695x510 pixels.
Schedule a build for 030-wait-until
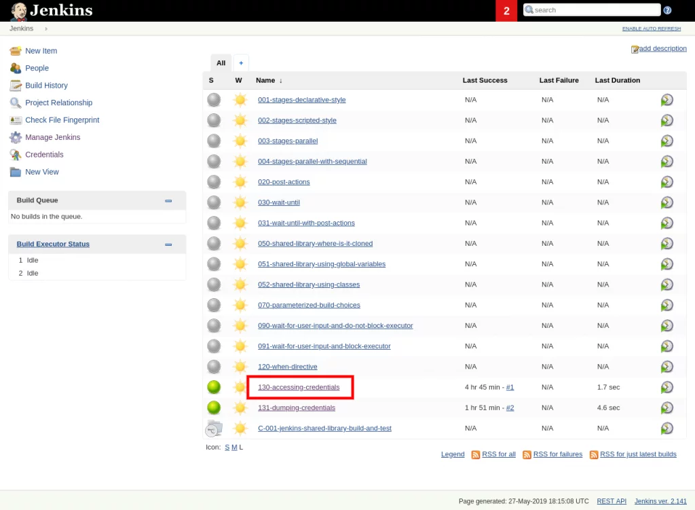coord(666,202)
